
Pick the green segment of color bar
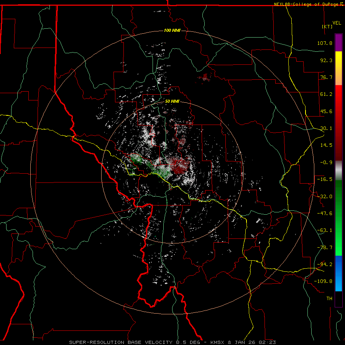pyautogui.click(x=338, y=218)
